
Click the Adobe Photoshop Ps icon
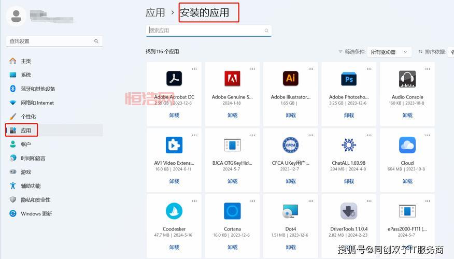coord(349,79)
